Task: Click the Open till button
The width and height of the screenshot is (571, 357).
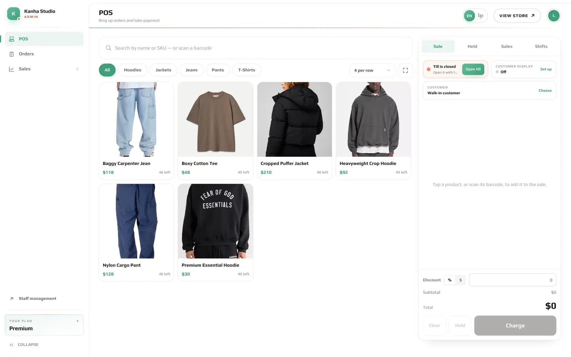Action: (x=473, y=69)
